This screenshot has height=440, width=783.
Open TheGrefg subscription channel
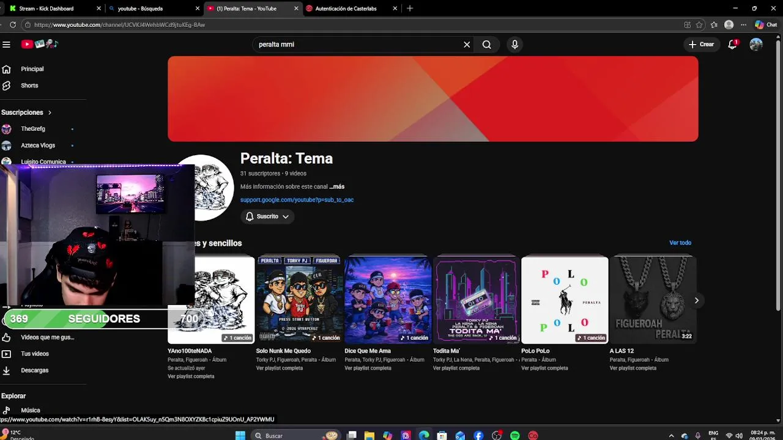pyautogui.click(x=33, y=129)
